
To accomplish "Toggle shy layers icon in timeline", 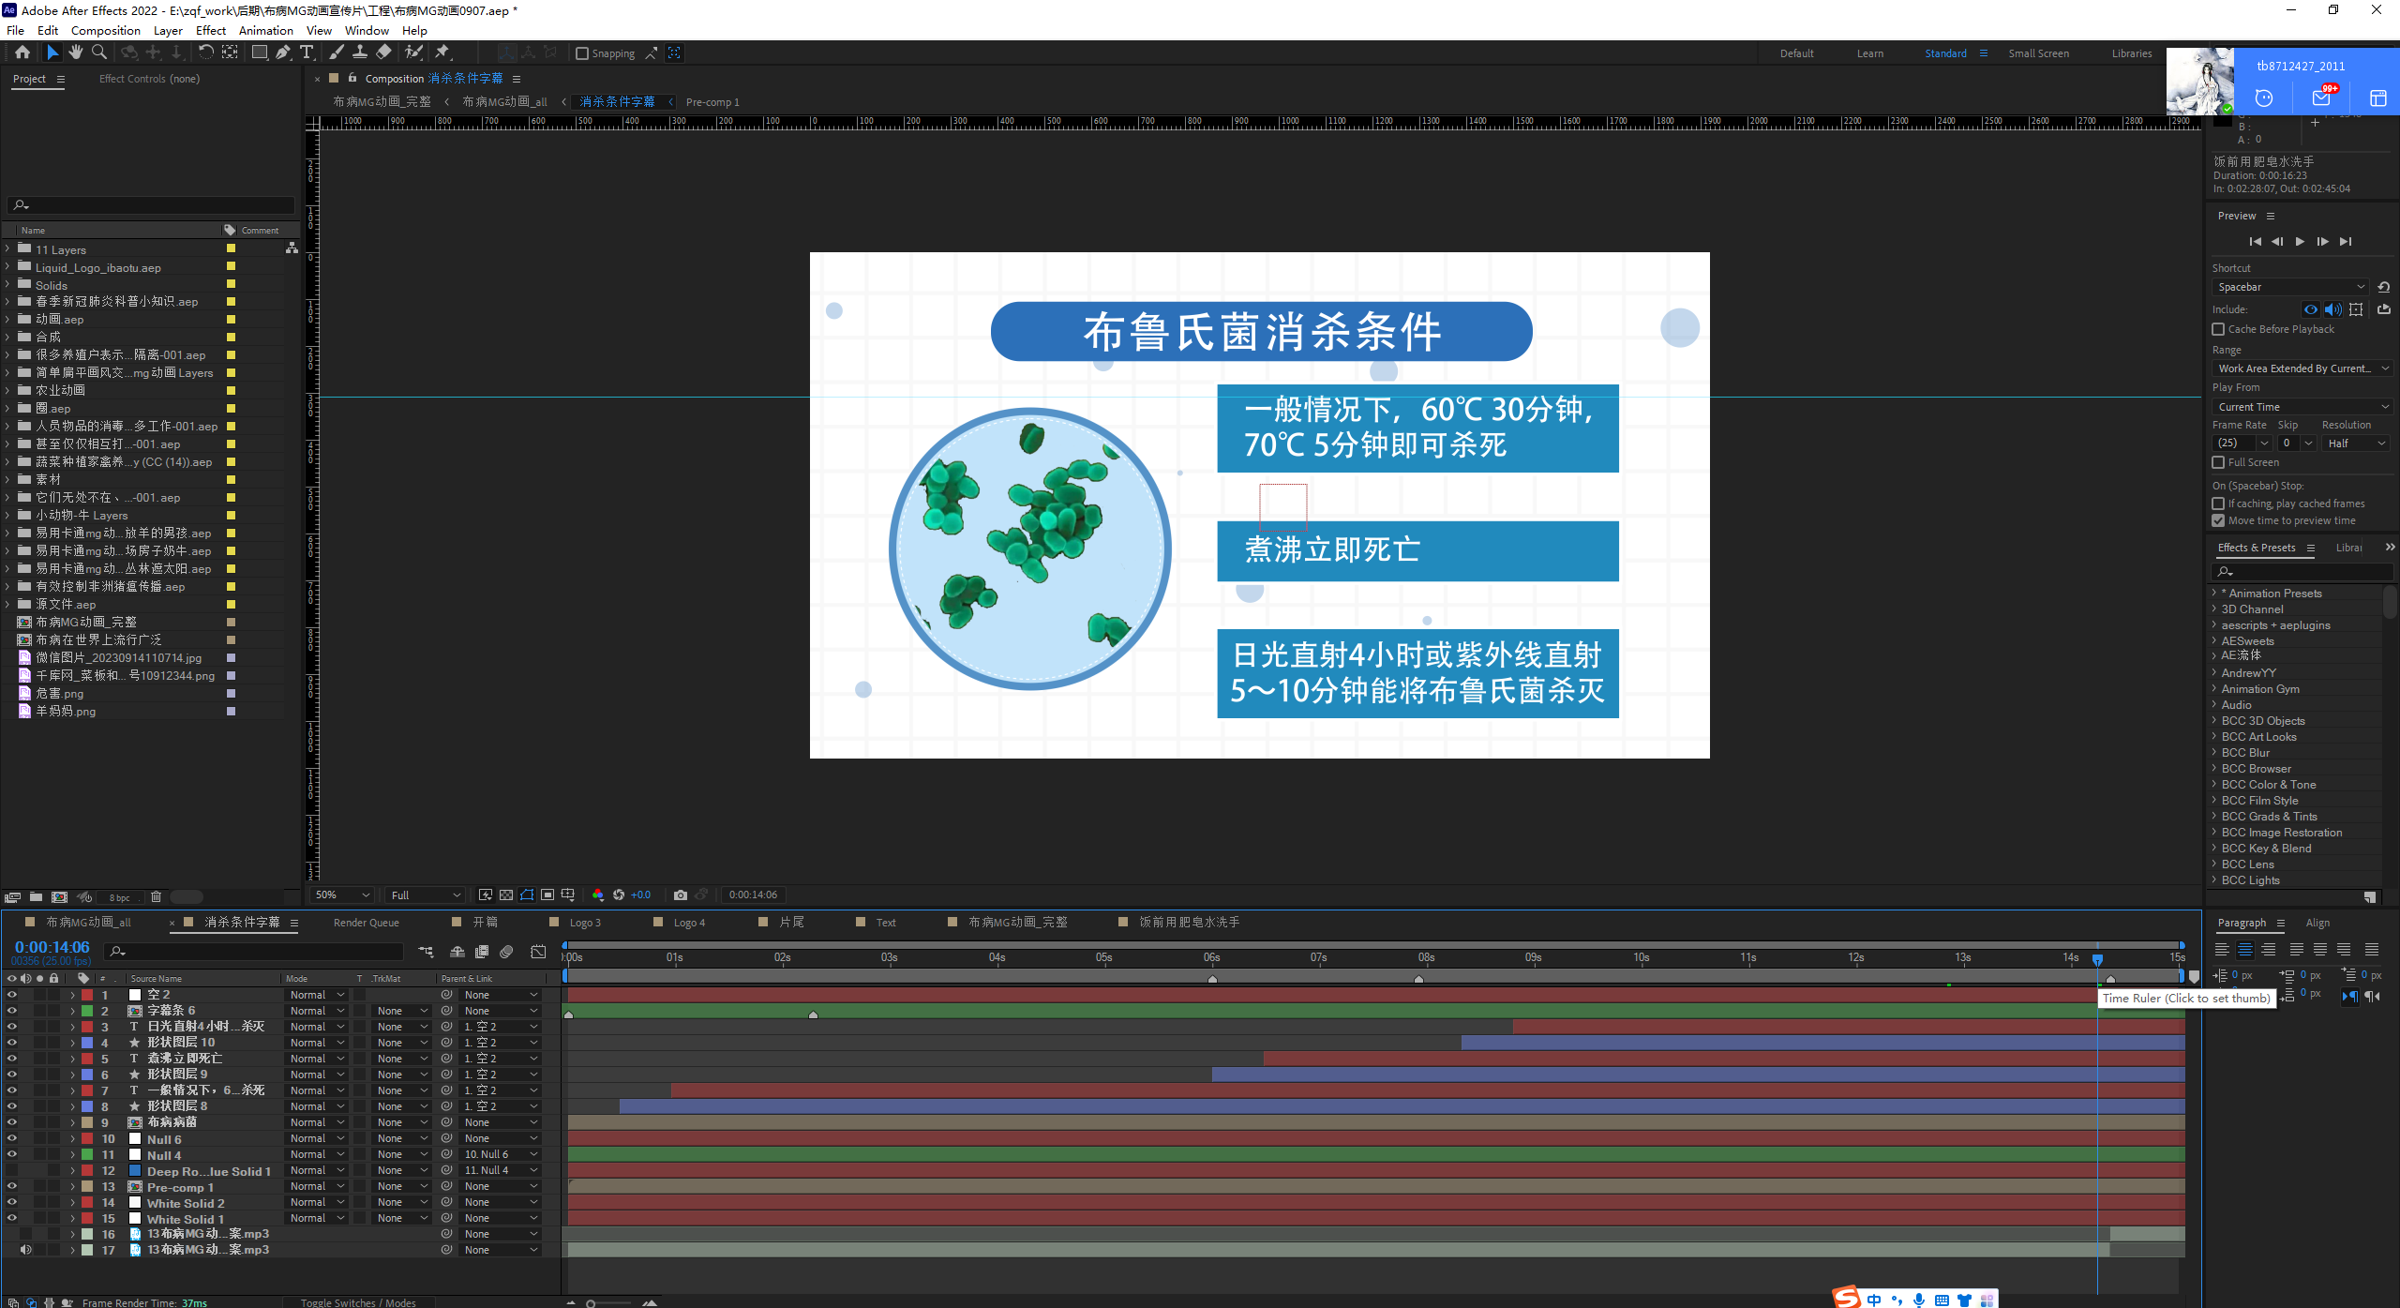I will pos(457,952).
